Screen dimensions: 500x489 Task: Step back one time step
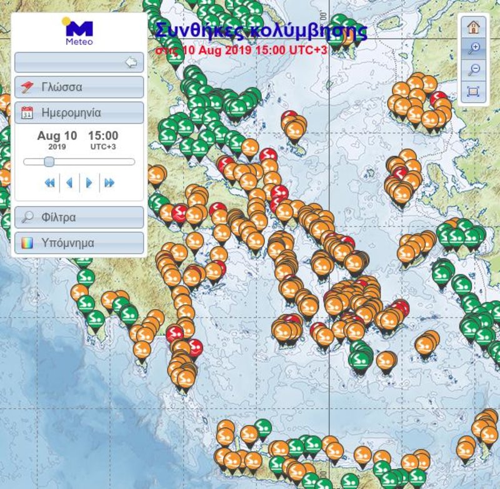click(x=69, y=183)
